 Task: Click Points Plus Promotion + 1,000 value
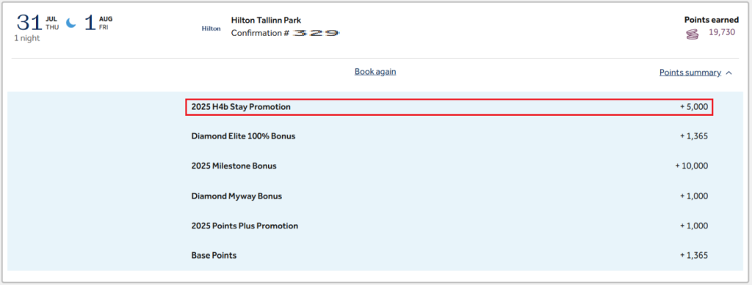[694, 226]
